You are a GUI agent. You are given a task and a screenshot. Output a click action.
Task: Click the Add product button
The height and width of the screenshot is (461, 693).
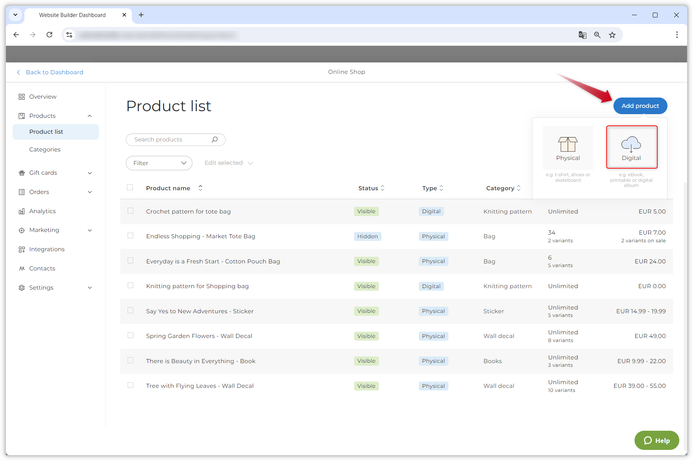pos(640,106)
